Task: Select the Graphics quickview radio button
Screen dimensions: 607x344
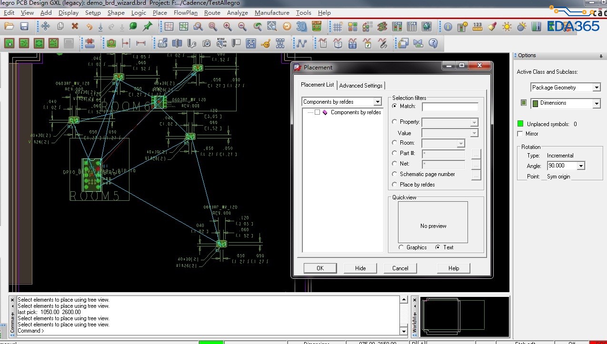Action: [x=401, y=247]
